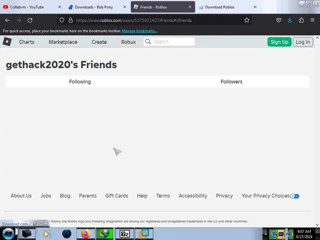
Task: Click the browser forward arrow
Action: [x=19, y=20]
